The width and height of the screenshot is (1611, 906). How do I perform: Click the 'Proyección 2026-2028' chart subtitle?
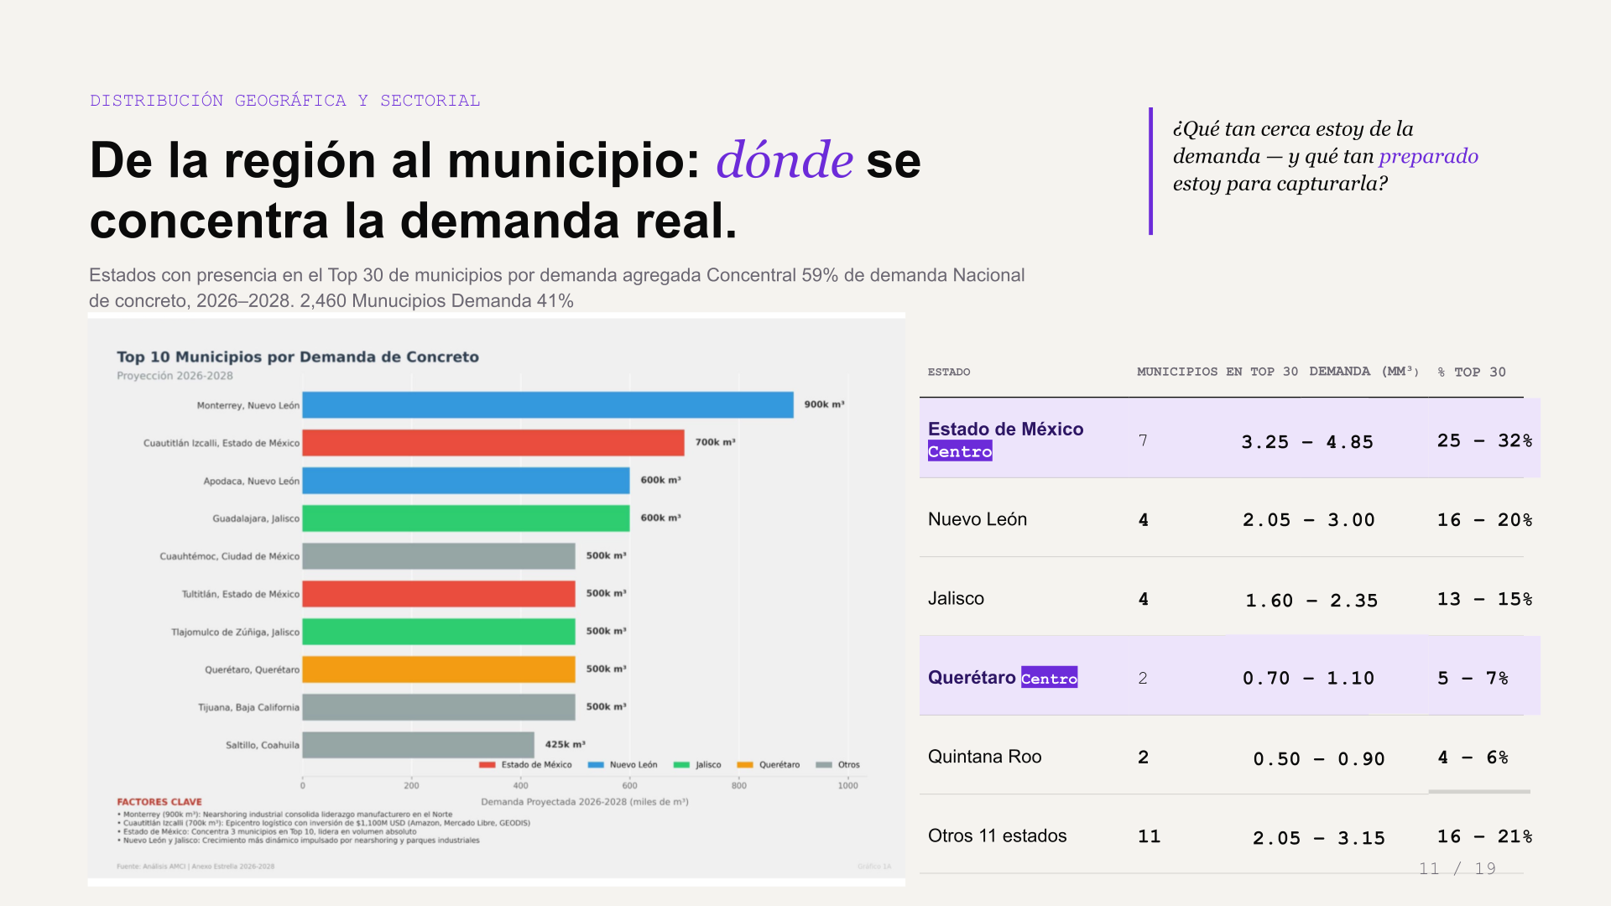pos(175,376)
